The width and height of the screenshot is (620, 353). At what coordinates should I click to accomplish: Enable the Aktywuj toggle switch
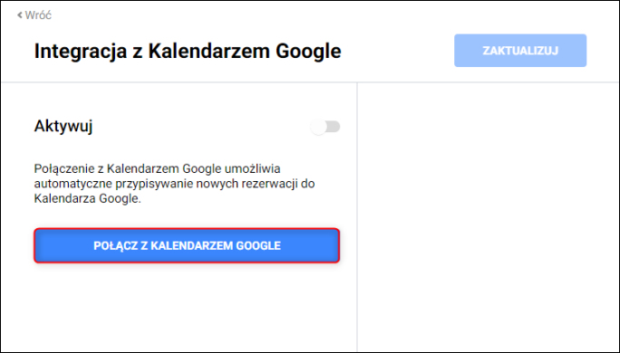point(325,127)
